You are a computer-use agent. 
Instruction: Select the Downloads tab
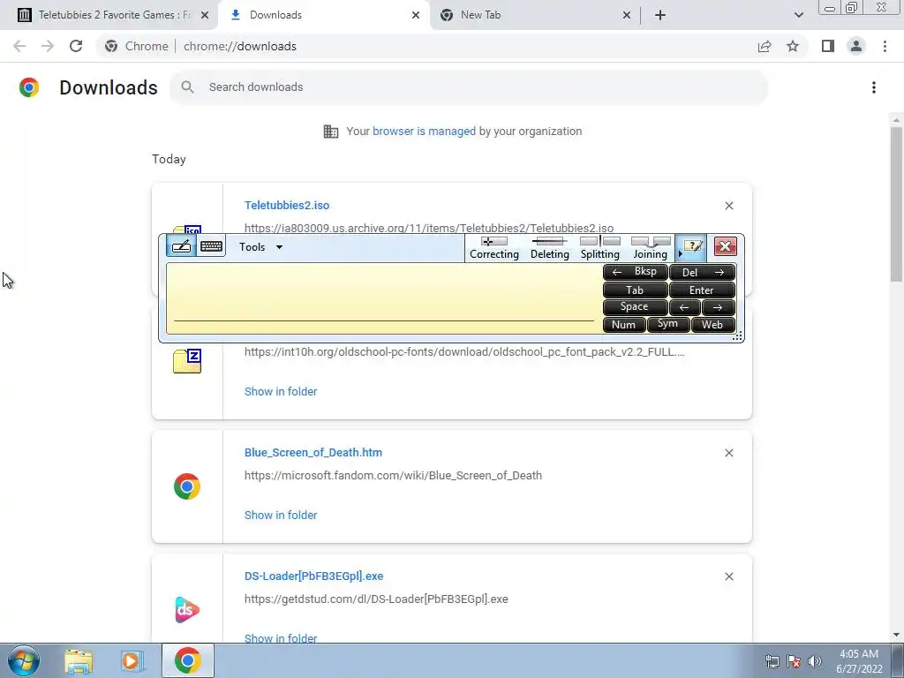tap(324, 15)
